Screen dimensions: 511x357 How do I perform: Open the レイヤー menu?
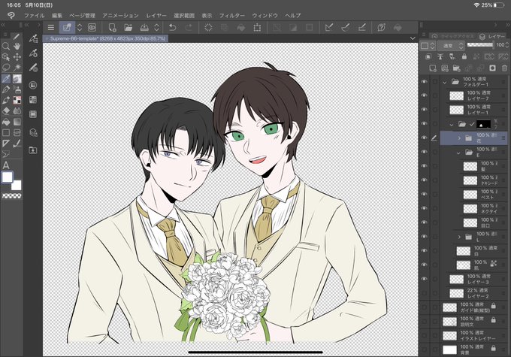tap(156, 16)
